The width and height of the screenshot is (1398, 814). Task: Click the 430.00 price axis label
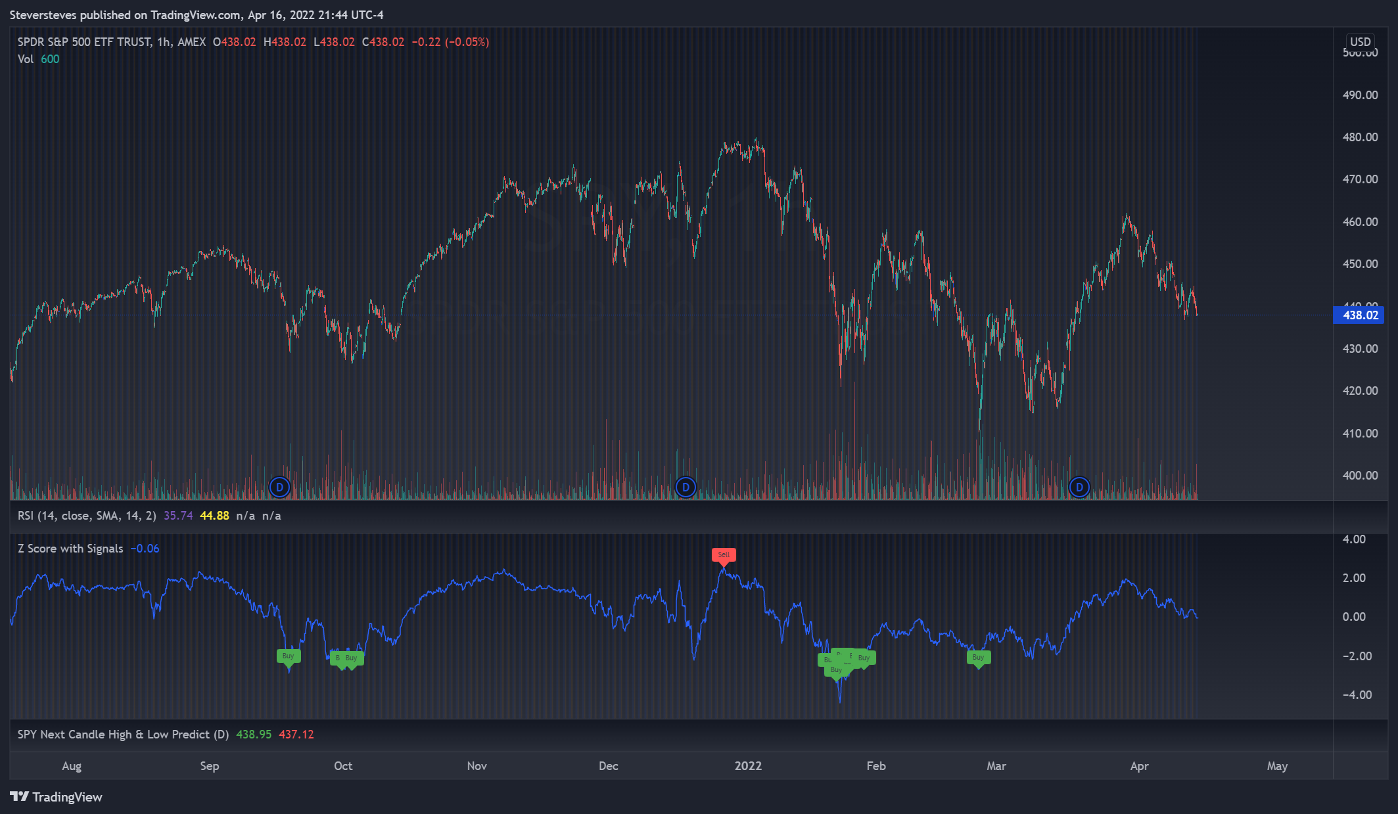[1360, 349]
